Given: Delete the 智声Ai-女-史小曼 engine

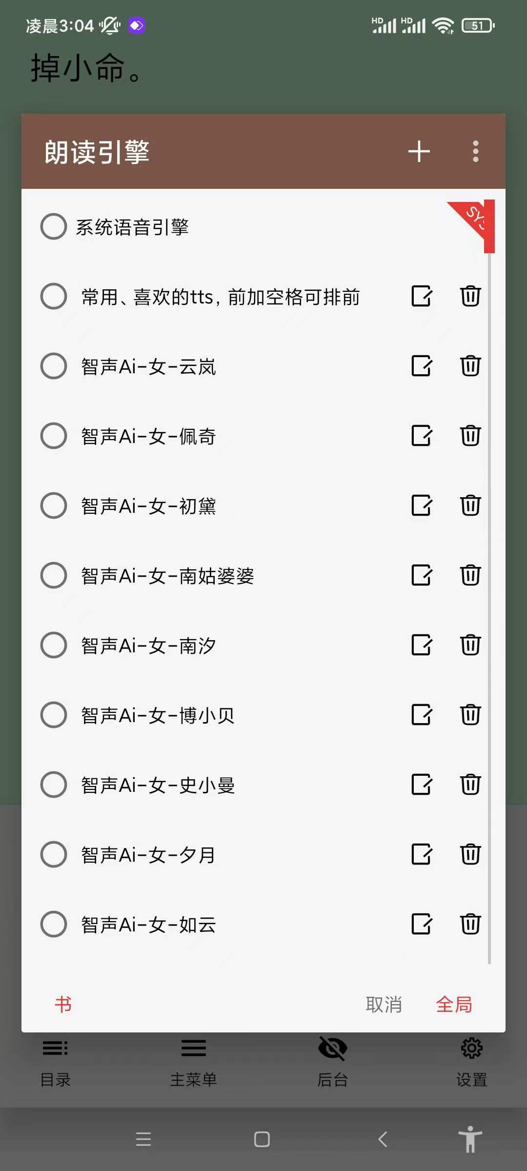Looking at the screenshot, I should pos(470,785).
